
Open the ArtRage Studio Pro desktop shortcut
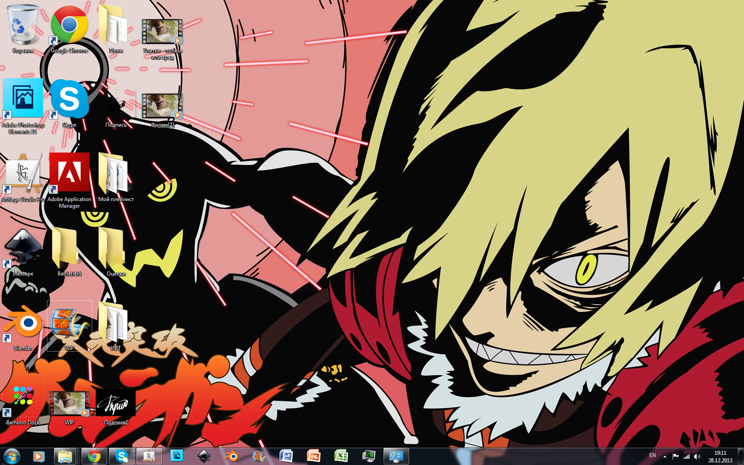(x=23, y=178)
